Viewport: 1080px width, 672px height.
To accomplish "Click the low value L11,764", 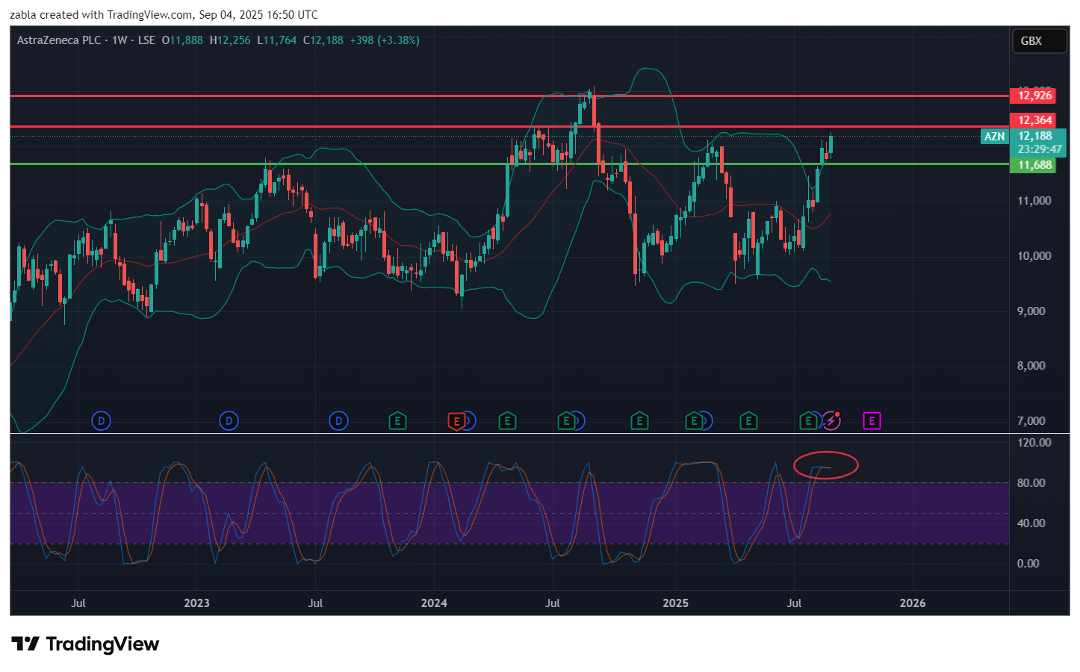I will click(x=277, y=40).
